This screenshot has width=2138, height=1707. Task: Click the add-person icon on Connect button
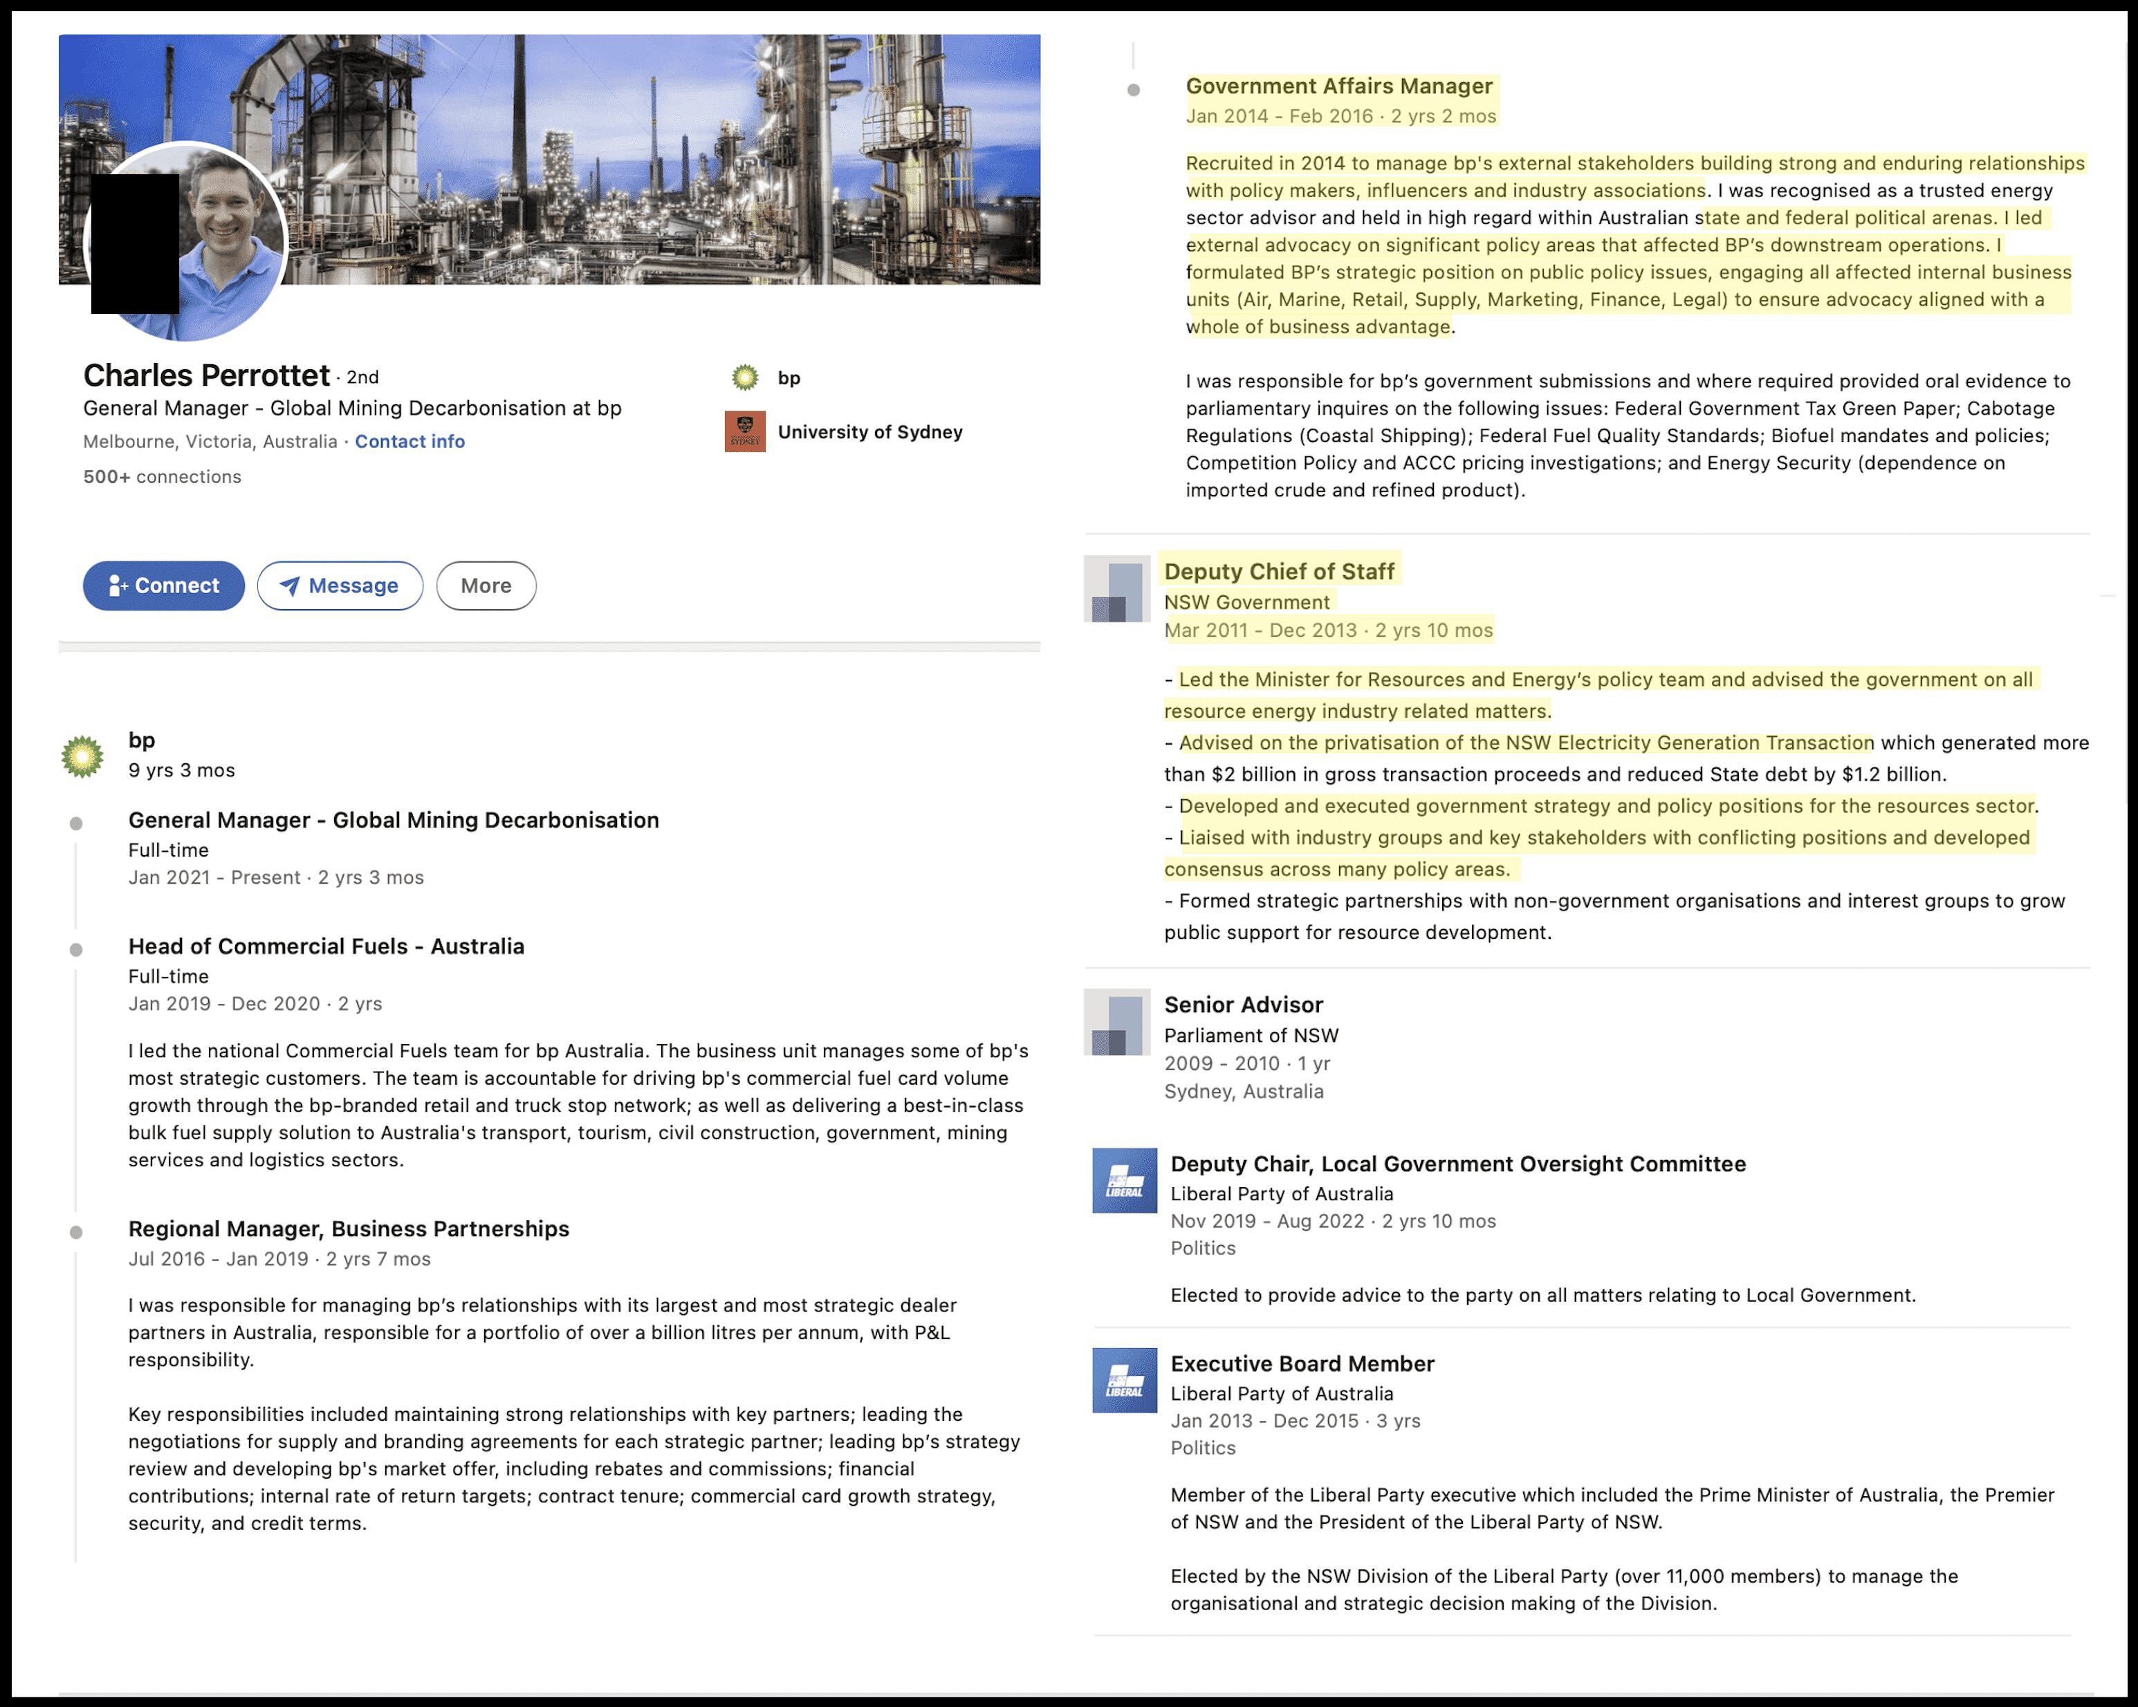tap(118, 586)
